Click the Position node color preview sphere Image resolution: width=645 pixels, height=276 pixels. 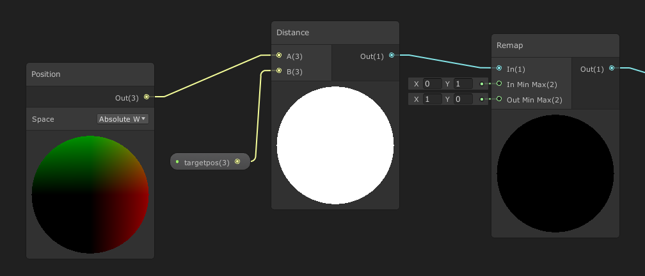[90, 195]
